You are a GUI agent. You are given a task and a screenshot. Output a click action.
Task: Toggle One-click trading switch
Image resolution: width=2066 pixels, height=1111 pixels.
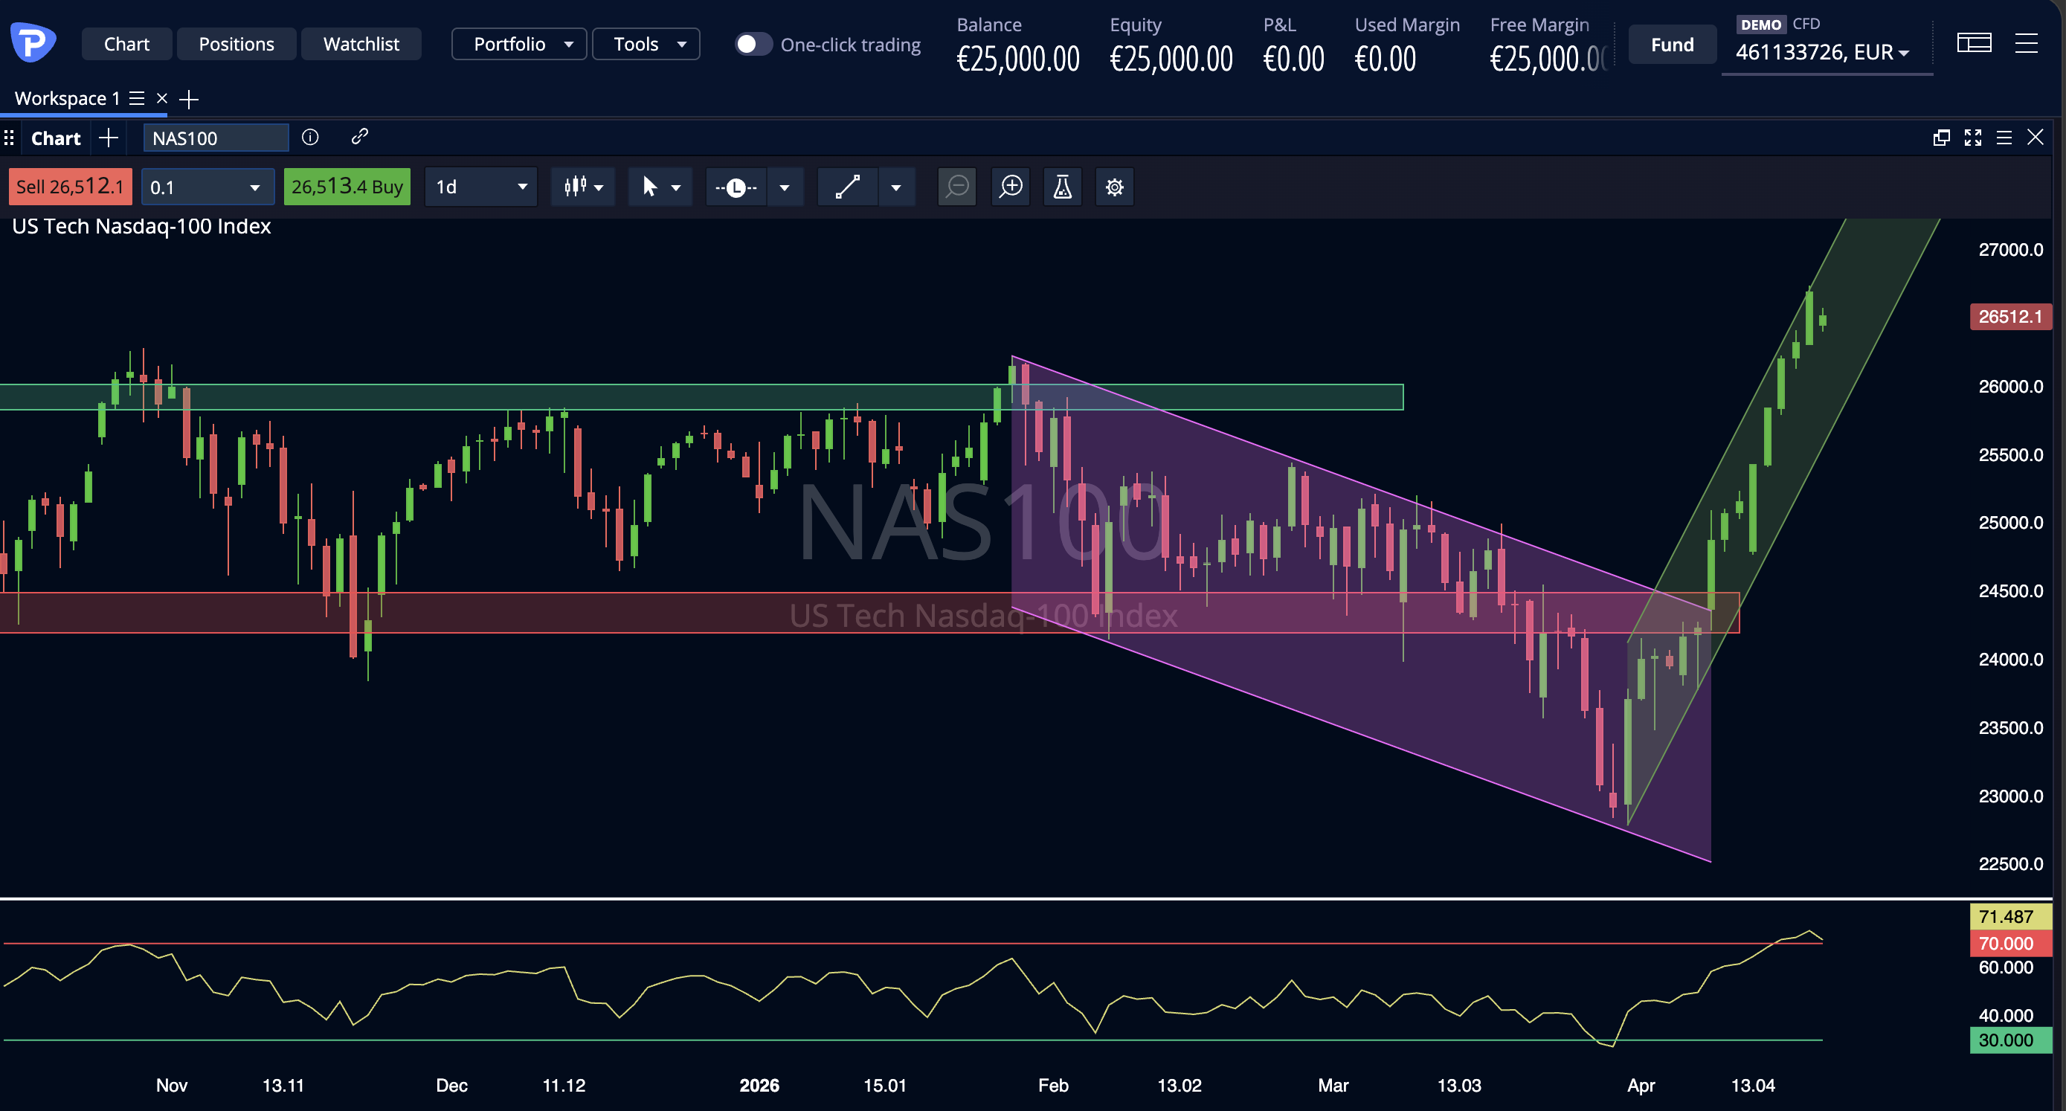coord(753,44)
